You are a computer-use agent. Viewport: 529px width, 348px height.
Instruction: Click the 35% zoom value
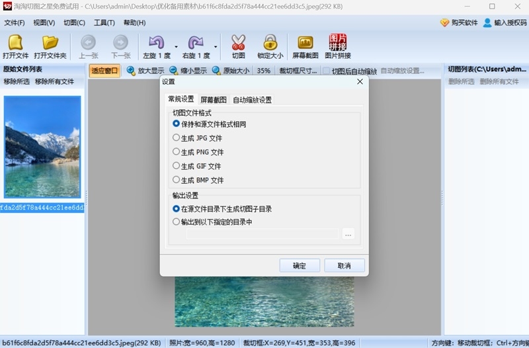pyautogui.click(x=263, y=71)
